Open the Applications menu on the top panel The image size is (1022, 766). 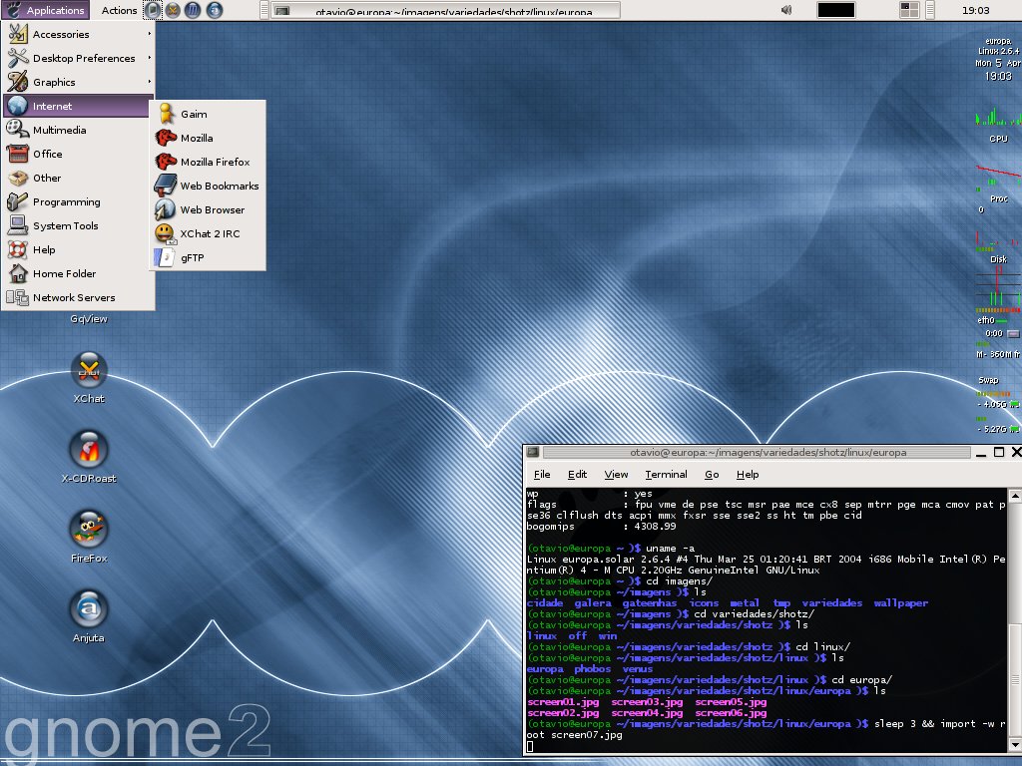pos(44,10)
